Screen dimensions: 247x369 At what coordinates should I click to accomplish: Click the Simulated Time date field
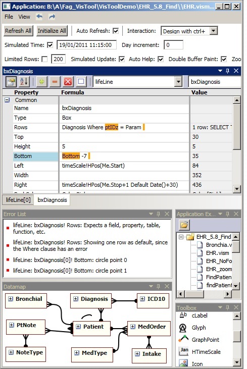pyautogui.click(x=86, y=45)
